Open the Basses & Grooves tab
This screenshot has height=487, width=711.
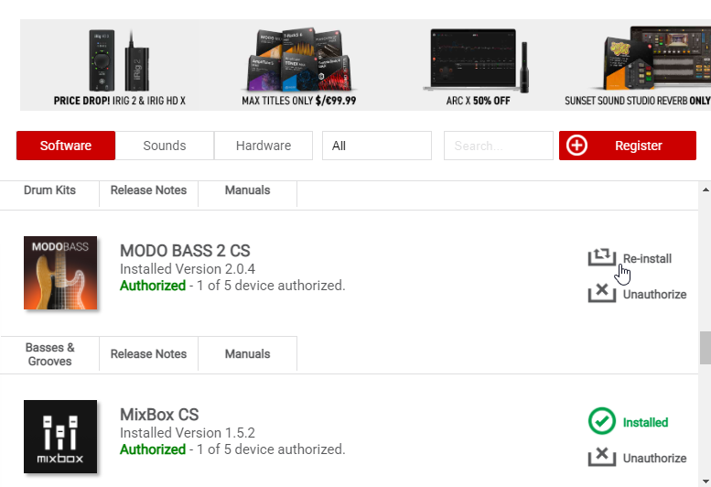point(50,354)
